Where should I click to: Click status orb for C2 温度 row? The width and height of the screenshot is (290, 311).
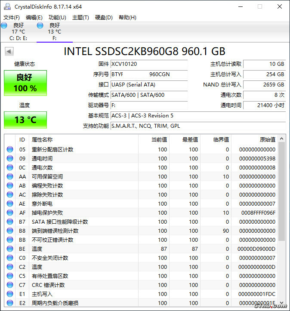pyautogui.click(x=10, y=267)
